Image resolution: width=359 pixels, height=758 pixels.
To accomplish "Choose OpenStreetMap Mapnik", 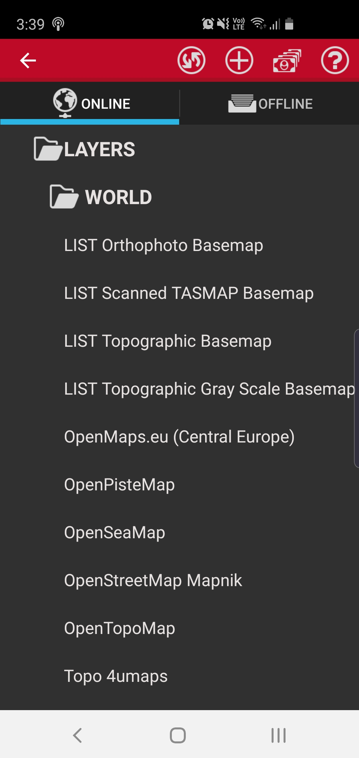I will (x=153, y=580).
